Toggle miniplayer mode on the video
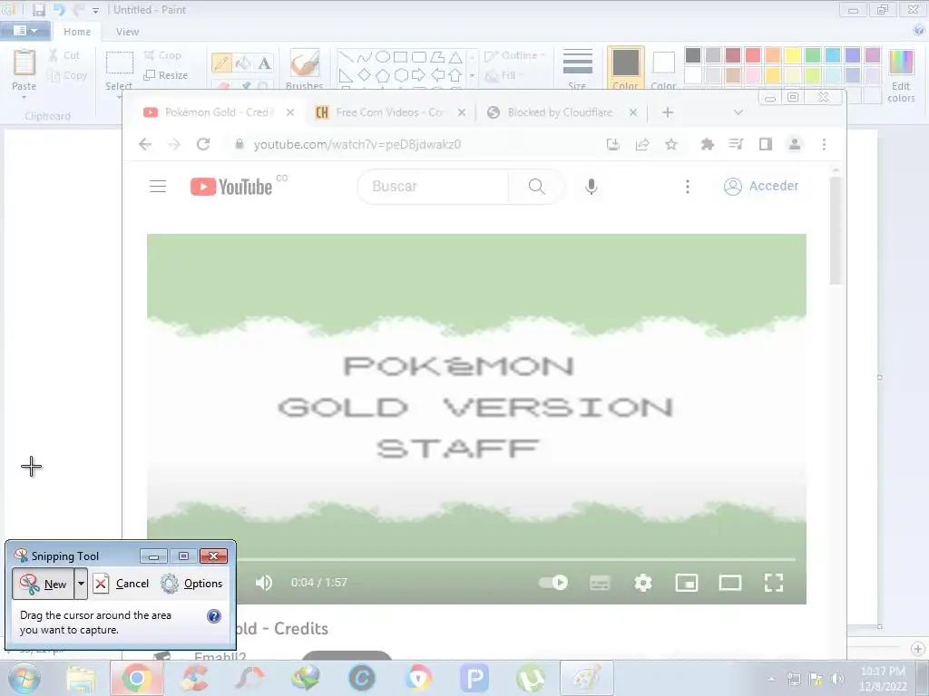The height and width of the screenshot is (696, 929). tap(687, 583)
